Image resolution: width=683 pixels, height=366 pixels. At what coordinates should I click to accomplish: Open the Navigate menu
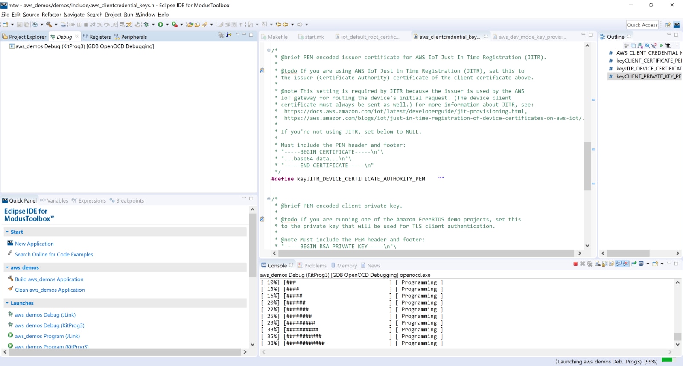[x=74, y=15]
